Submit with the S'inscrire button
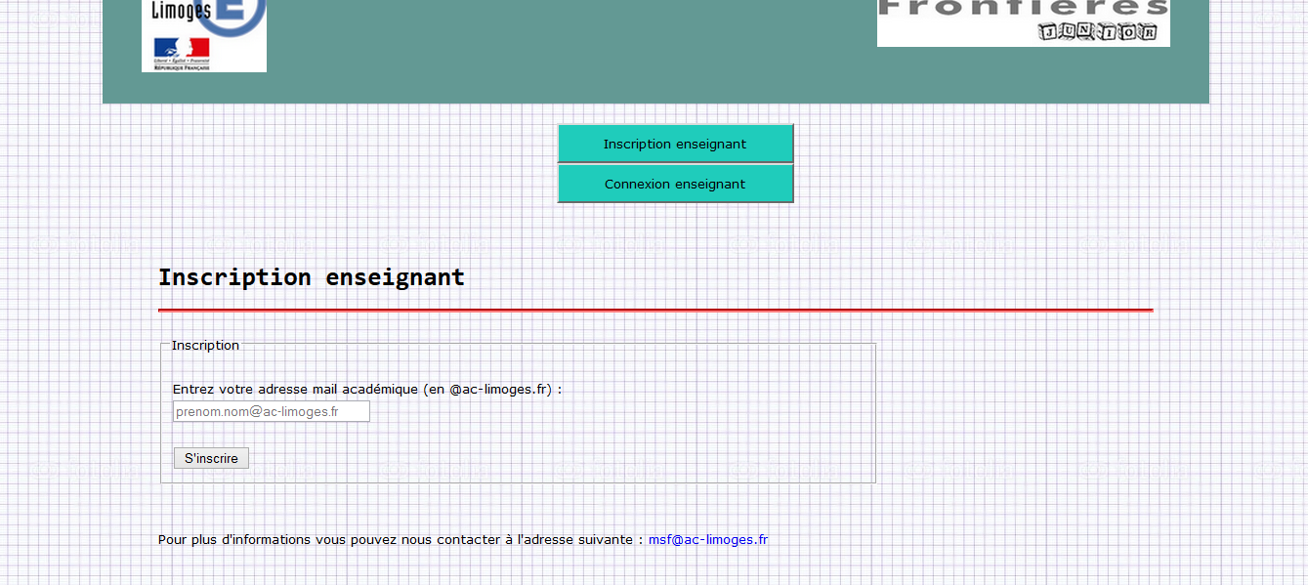The image size is (1308, 585). [x=211, y=458]
